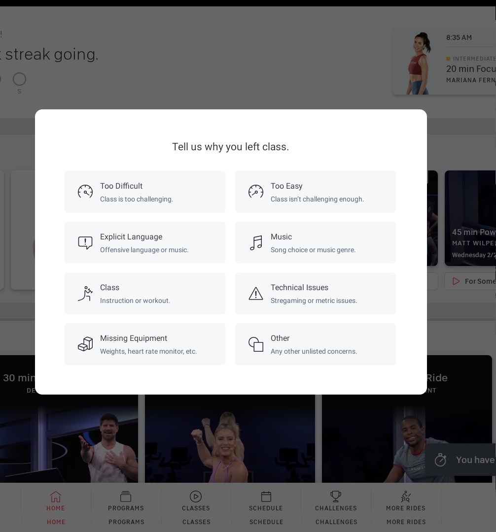This screenshot has height=532, width=496.
Task: Select the Too Difficult gauge icon
Action: point(85,192)
